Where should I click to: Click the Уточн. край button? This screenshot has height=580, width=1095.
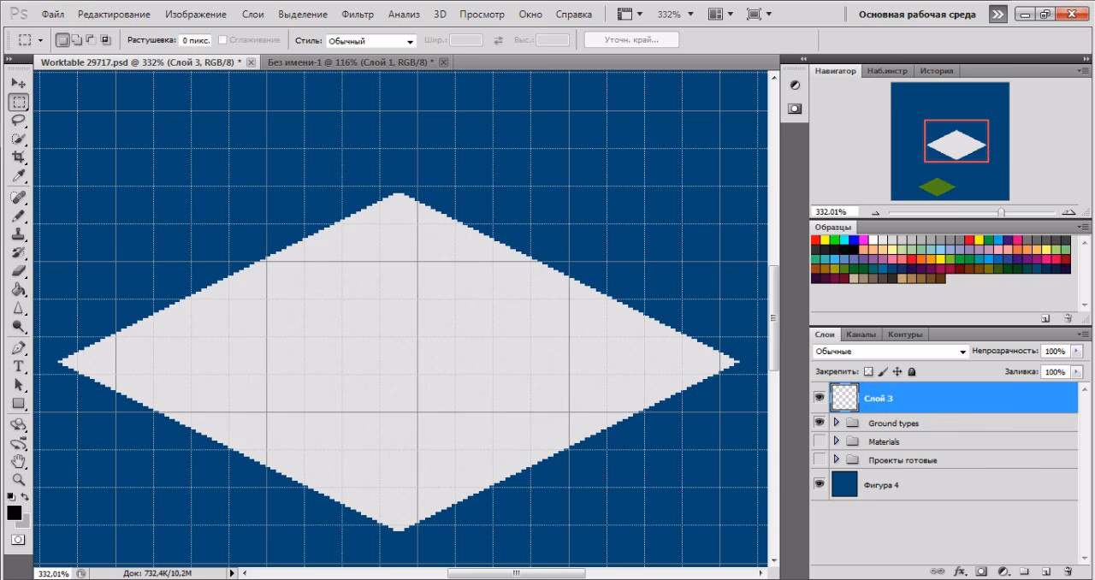point(632,40)
